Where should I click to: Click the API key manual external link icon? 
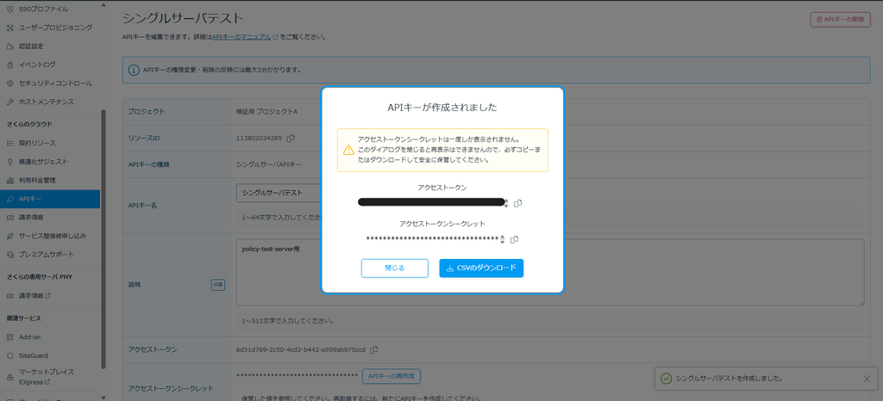(x=275, y=37)
